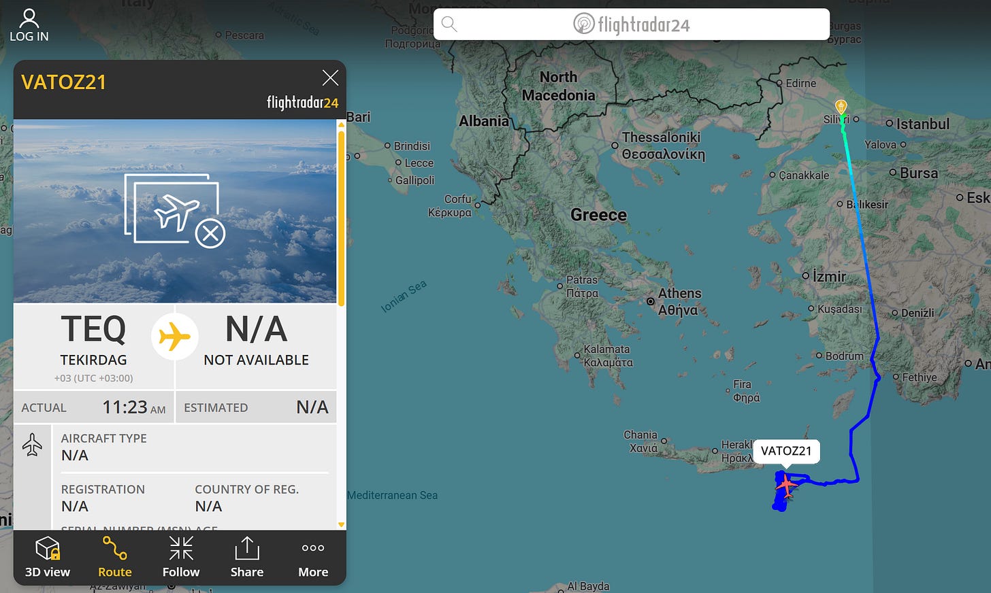
Task: Click the REGISTRATION label
Action: point(103,490)
